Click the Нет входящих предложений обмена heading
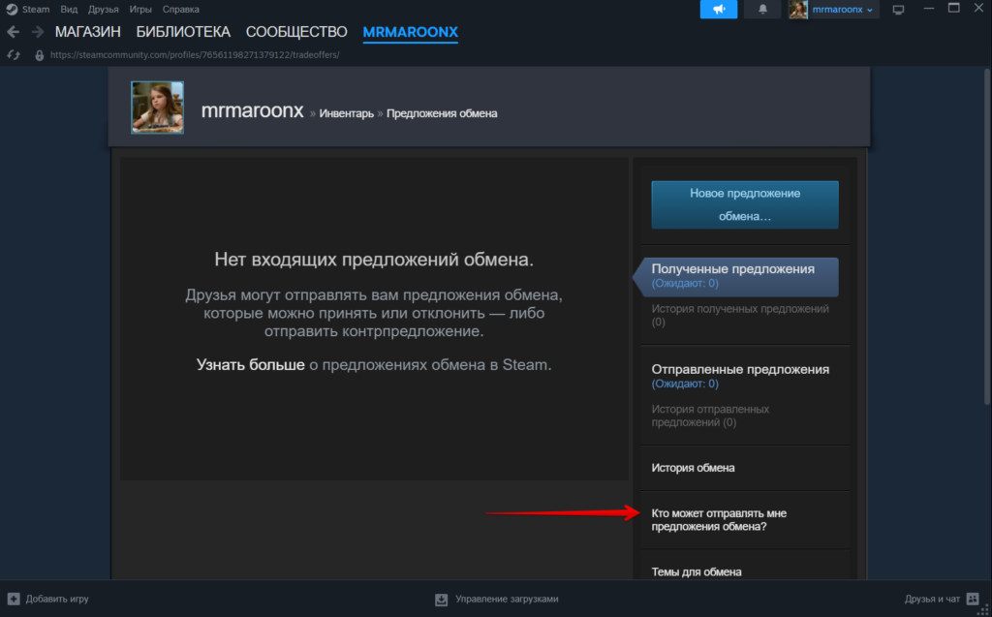Screen dimensions: 992x617 [374, 260]
